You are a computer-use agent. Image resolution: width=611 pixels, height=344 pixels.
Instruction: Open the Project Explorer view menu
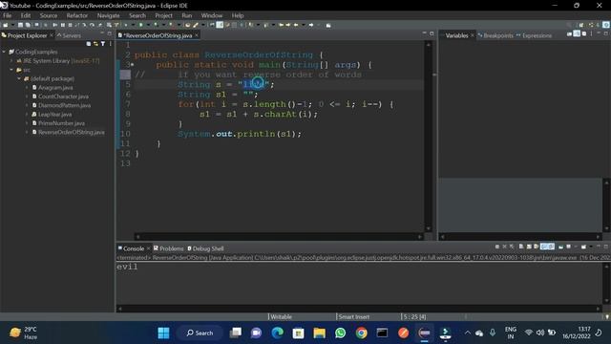tap(111, 44)
